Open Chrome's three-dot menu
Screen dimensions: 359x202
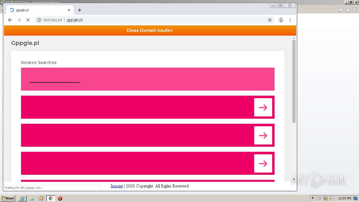click(290, 20)
